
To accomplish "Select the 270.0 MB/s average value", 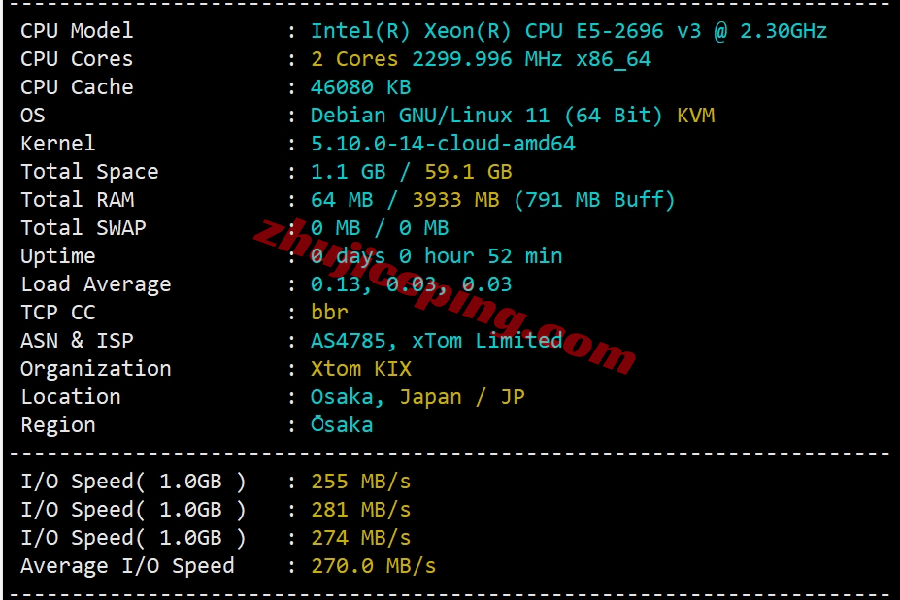I will pyautogui.click(x=373, y=566).
